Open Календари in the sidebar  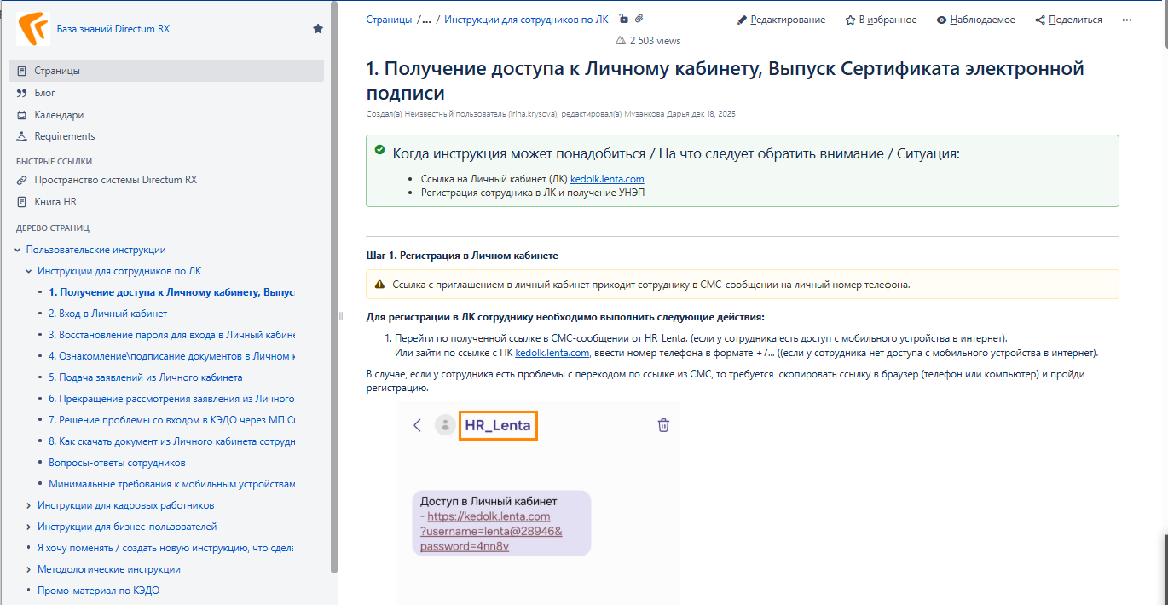click(x=59, y=115)
